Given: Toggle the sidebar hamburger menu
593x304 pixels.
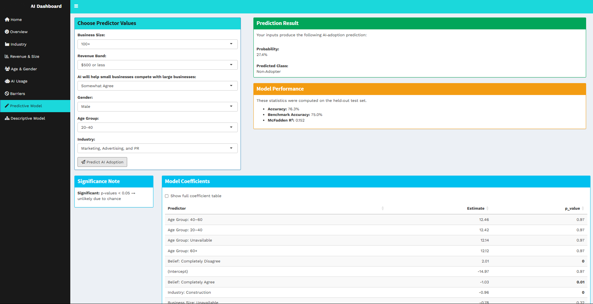Looking at the screenshot, I should point(76,6).
